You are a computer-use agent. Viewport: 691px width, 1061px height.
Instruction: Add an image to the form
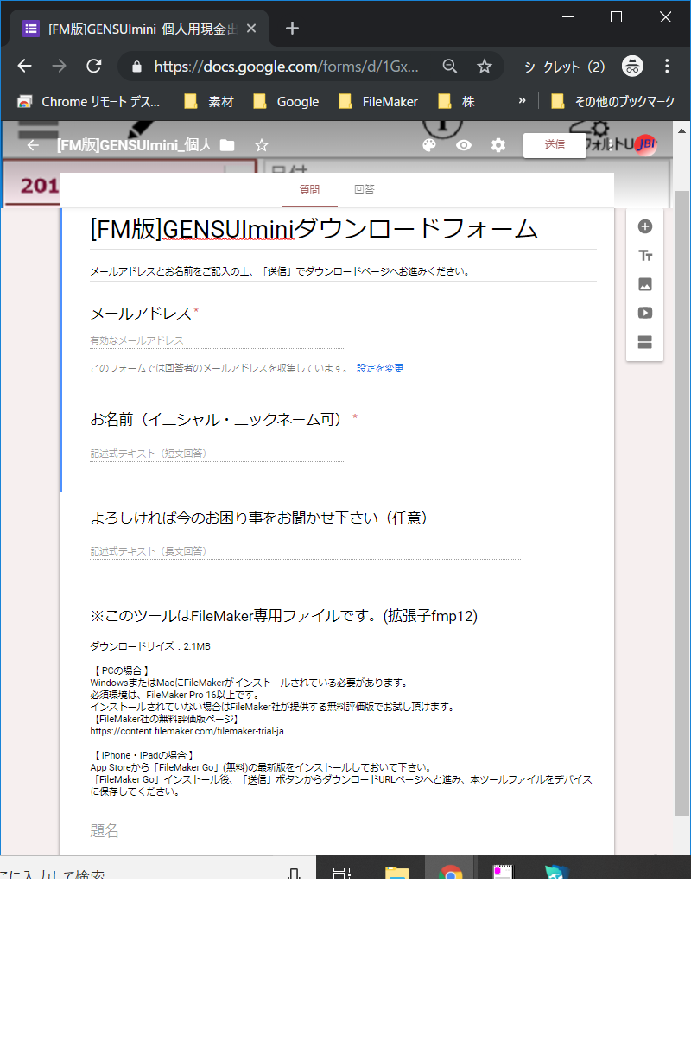[x=644, y=284]
